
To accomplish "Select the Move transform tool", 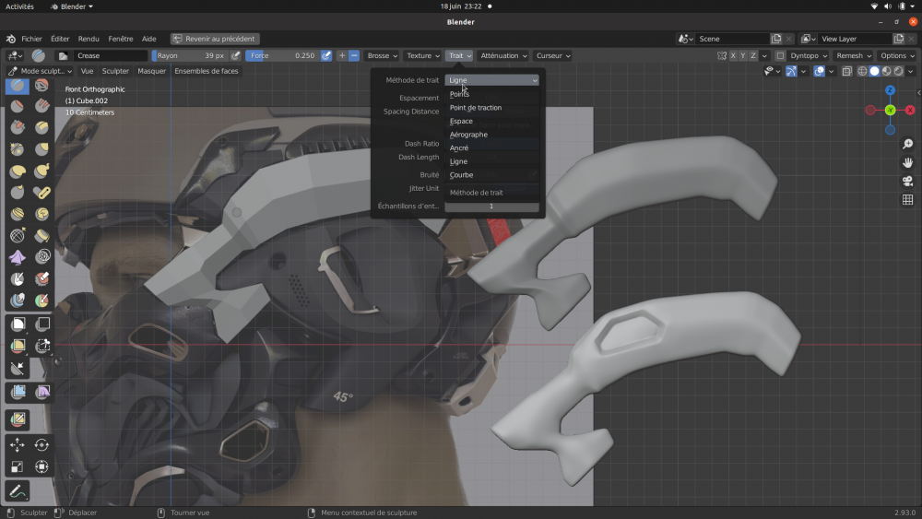I will pos(18,444).
